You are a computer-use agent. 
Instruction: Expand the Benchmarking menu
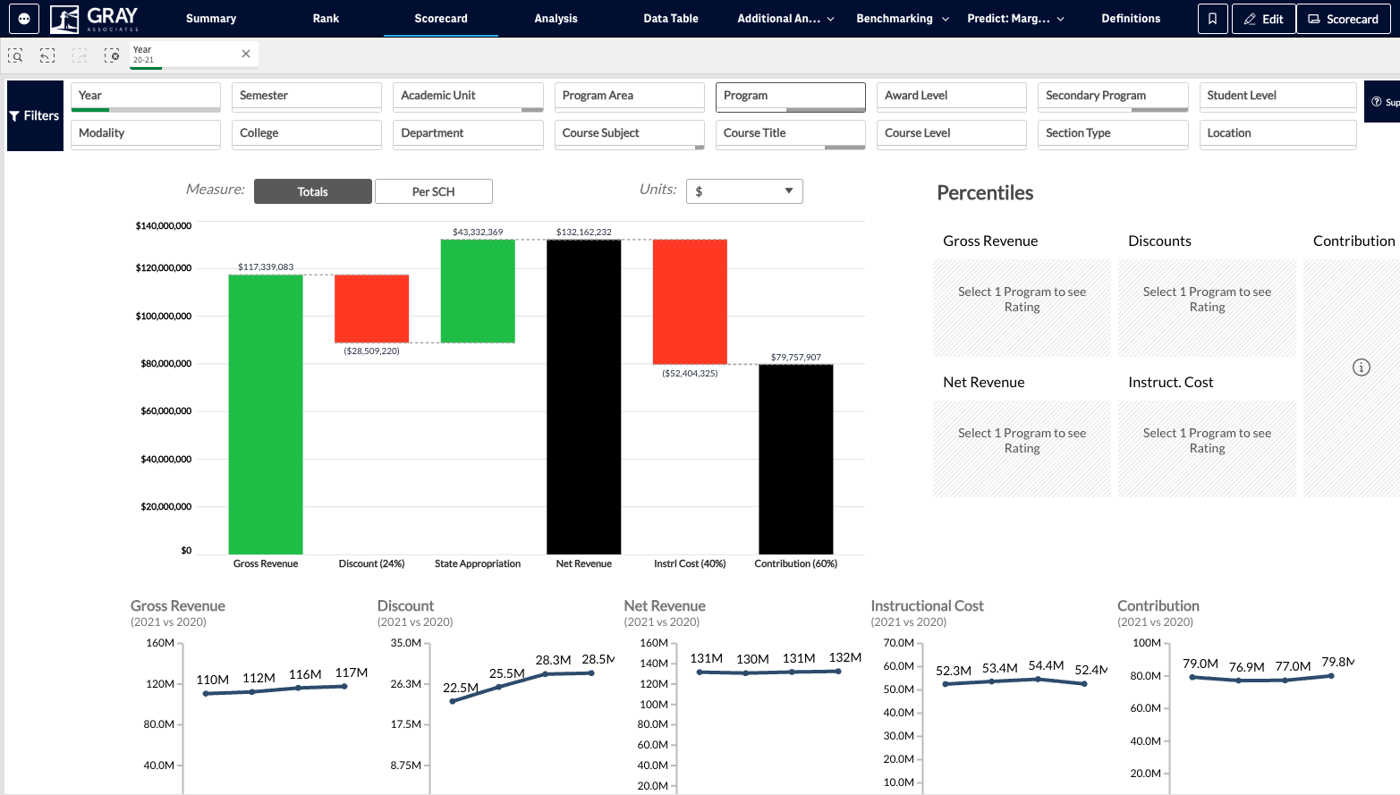coord(902,19)
